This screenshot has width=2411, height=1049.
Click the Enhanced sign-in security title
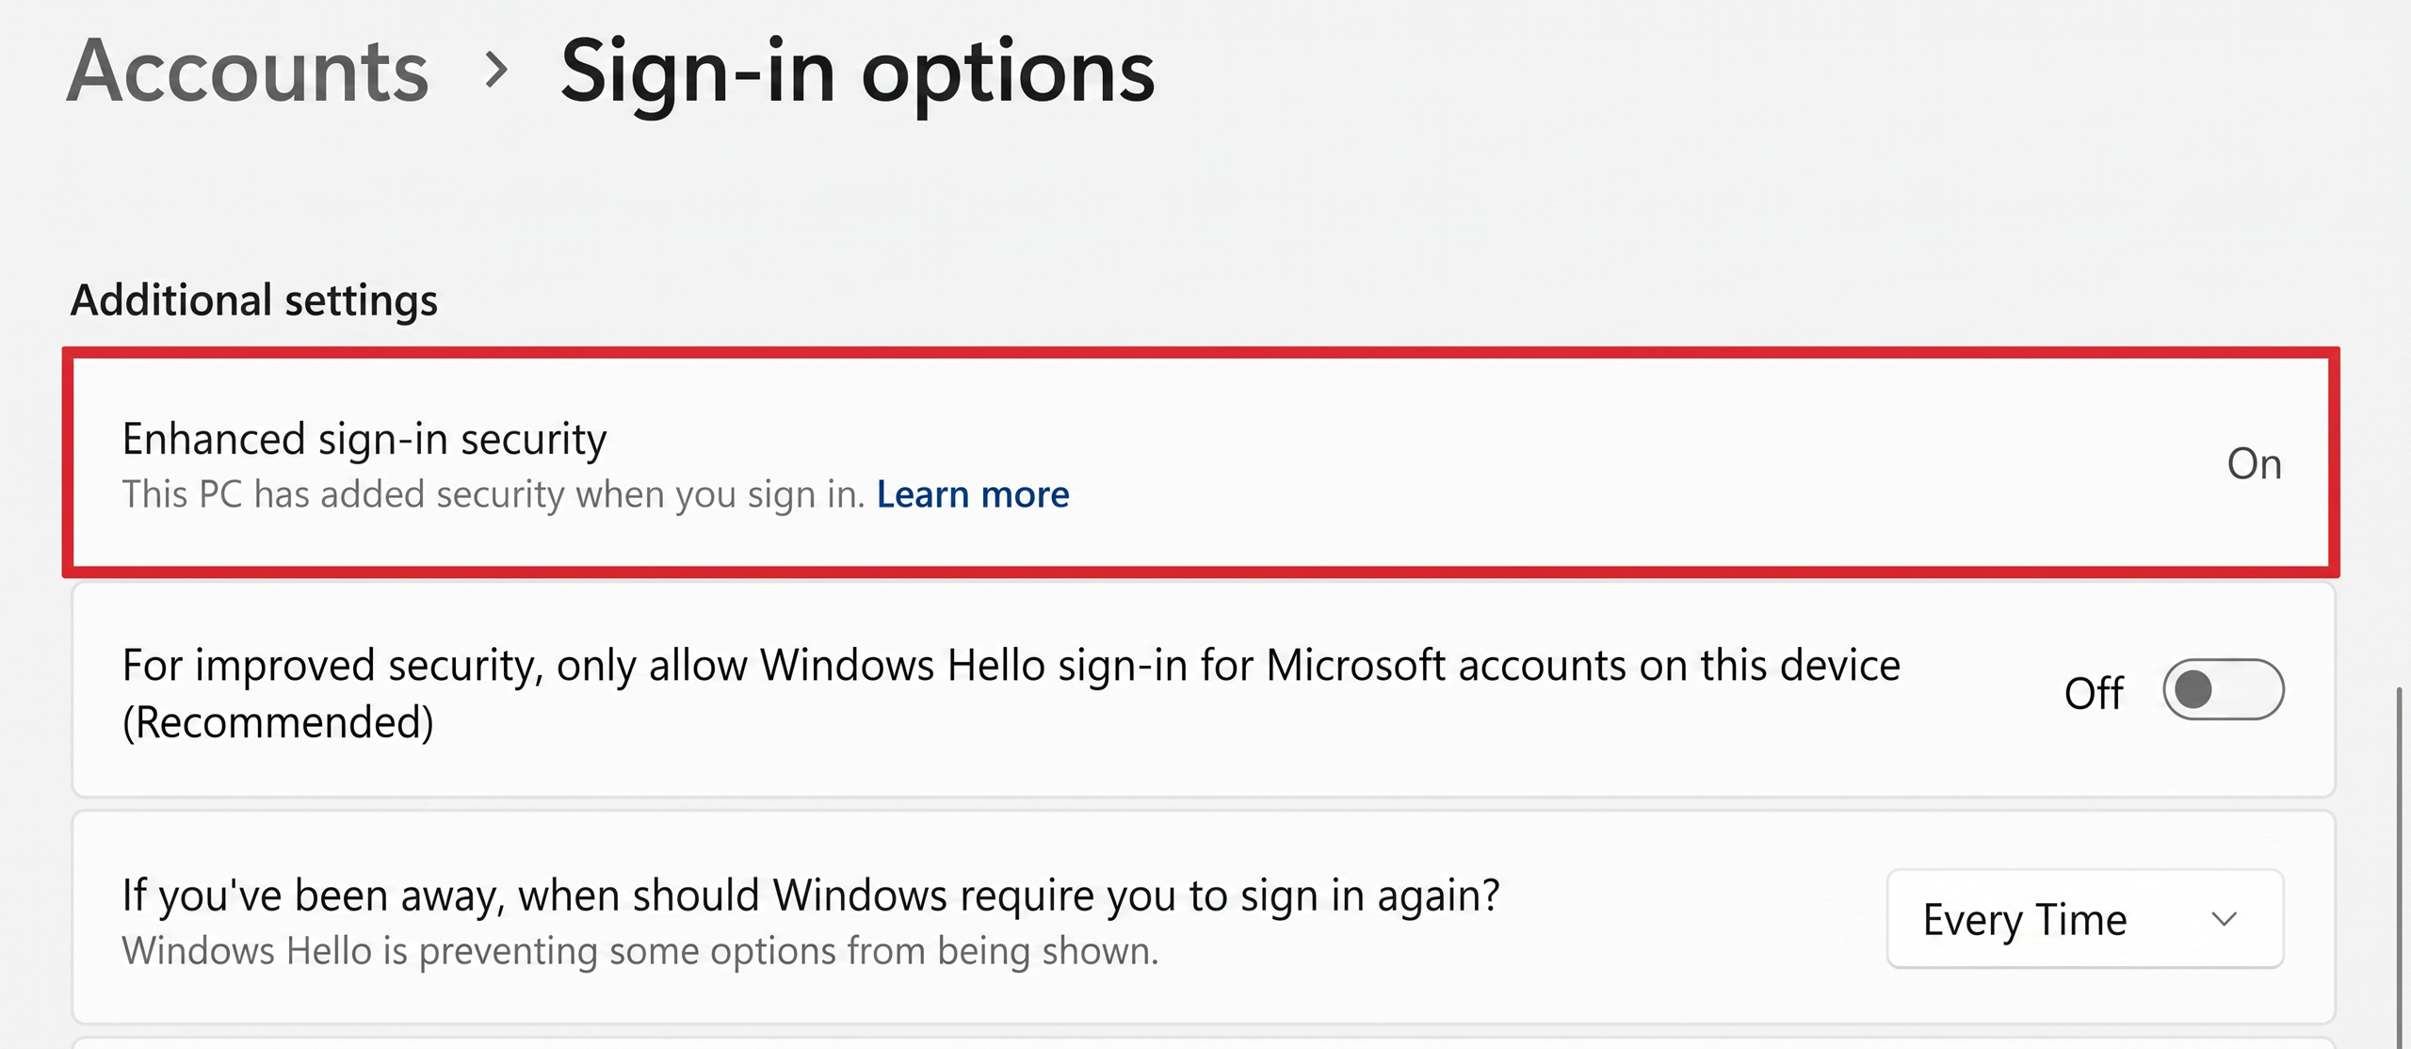point(364,439)
